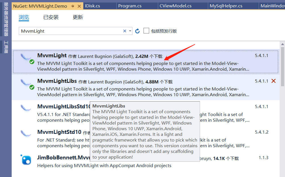The image size is (285, 177).
Task: Click inside the package search field
Action: (71, 31)
